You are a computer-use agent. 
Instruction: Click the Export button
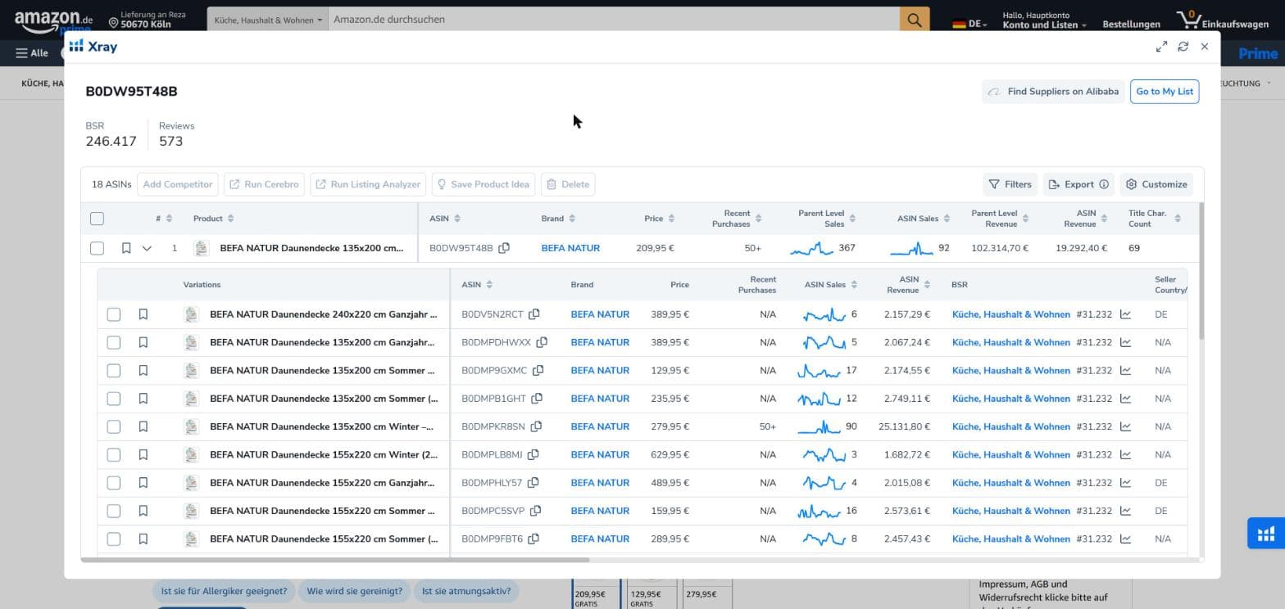[x=1078, y=184]
